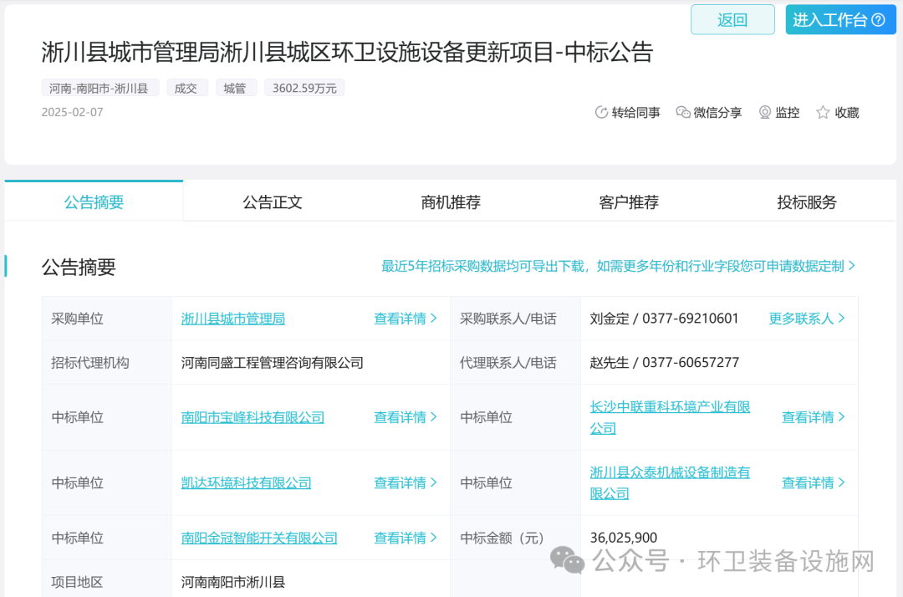The height and width of the screenshot is (597, 903).
Task: Click the 转给同事 forward icon
Action: point(601,112)
